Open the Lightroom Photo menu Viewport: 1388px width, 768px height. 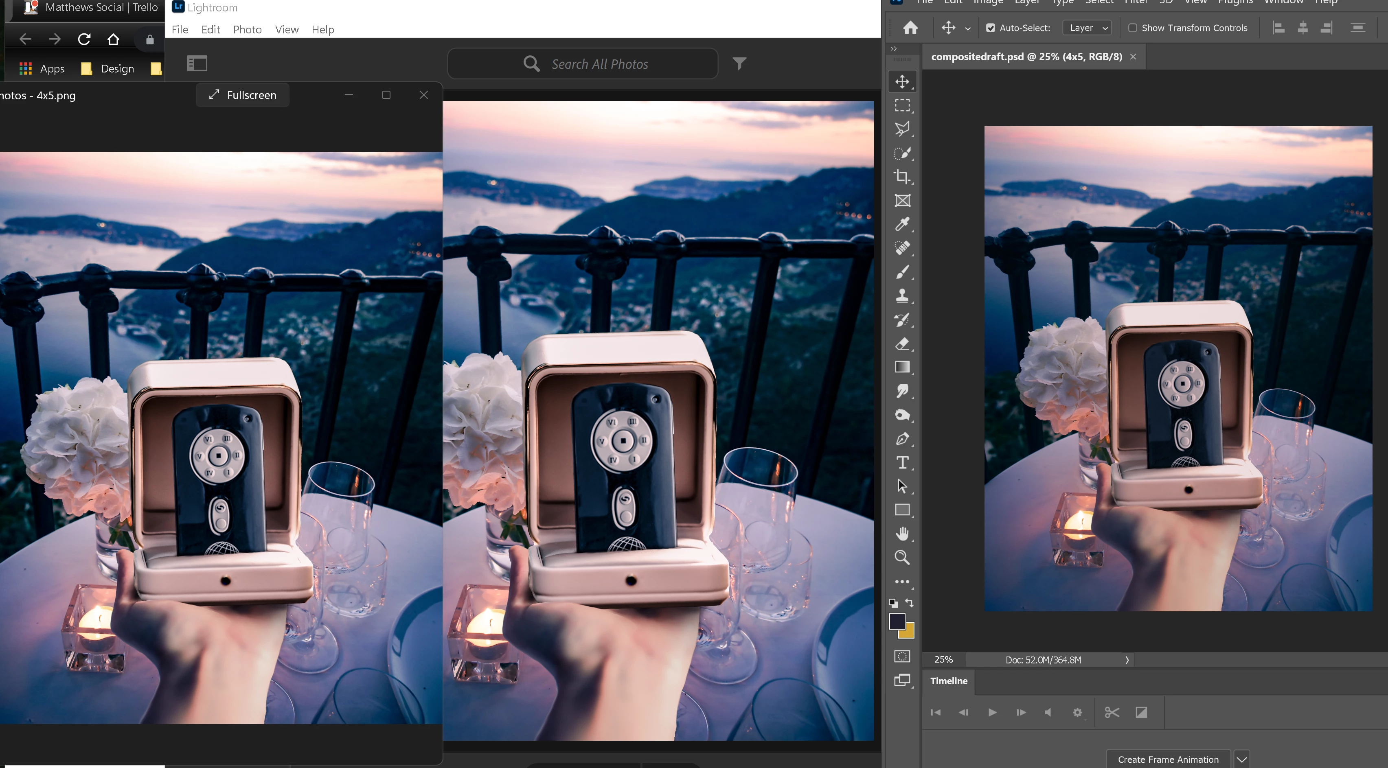pos(247,30)
